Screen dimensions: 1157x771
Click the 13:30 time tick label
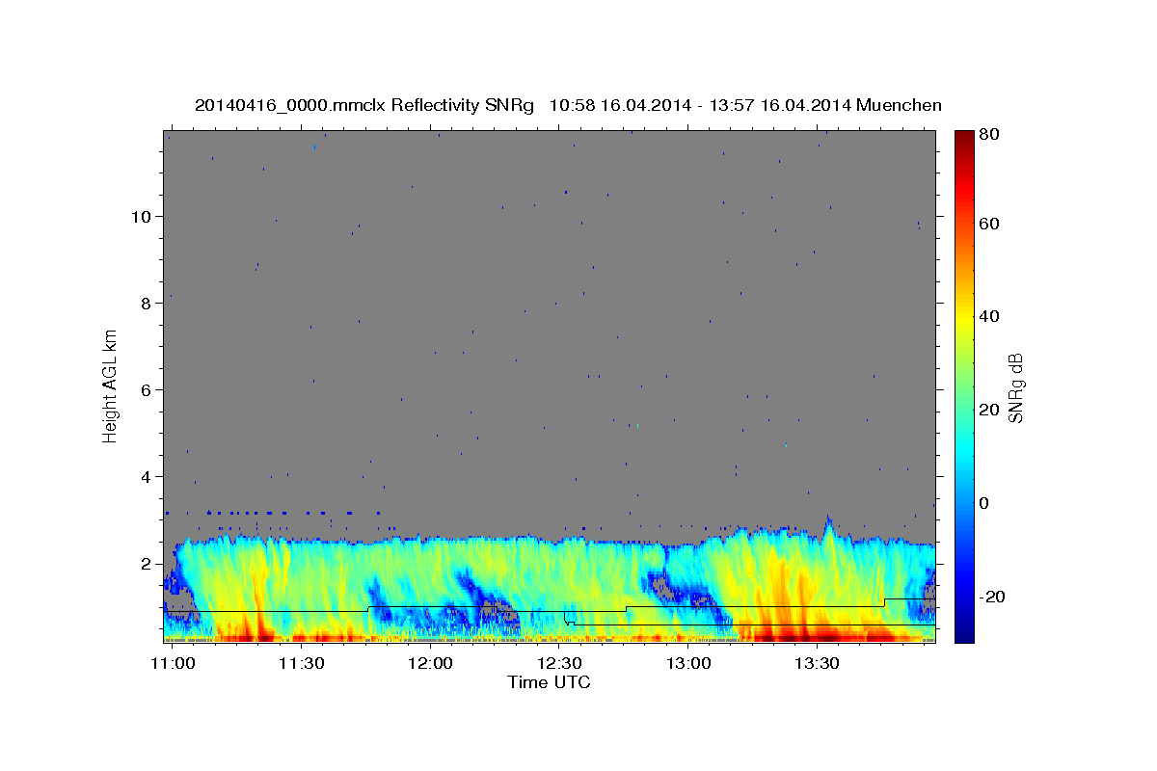818,664
